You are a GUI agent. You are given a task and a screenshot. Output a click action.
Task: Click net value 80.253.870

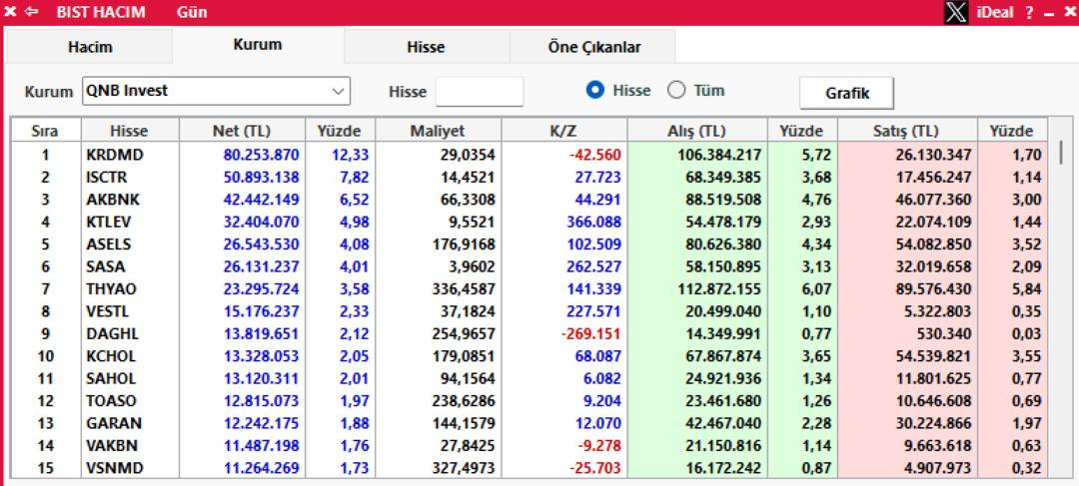tap(262, 156)
